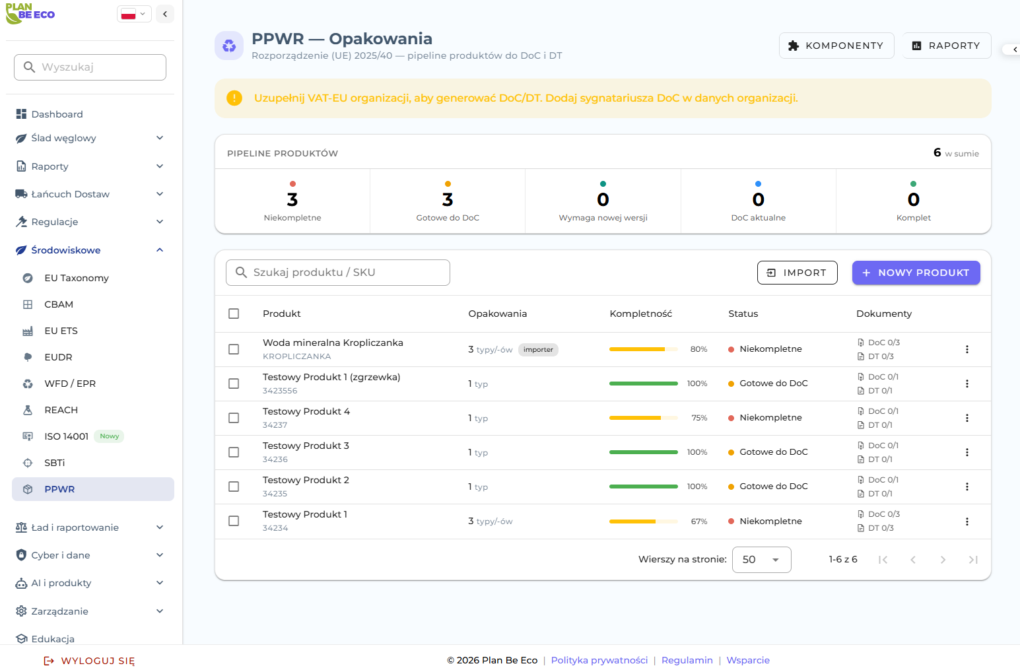Filter by the Gotowe do DoC tab

[x=448, y=201]
